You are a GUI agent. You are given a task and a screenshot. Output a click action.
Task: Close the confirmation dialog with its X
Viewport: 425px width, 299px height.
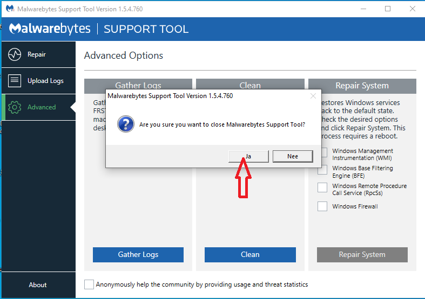pos(313,96)
